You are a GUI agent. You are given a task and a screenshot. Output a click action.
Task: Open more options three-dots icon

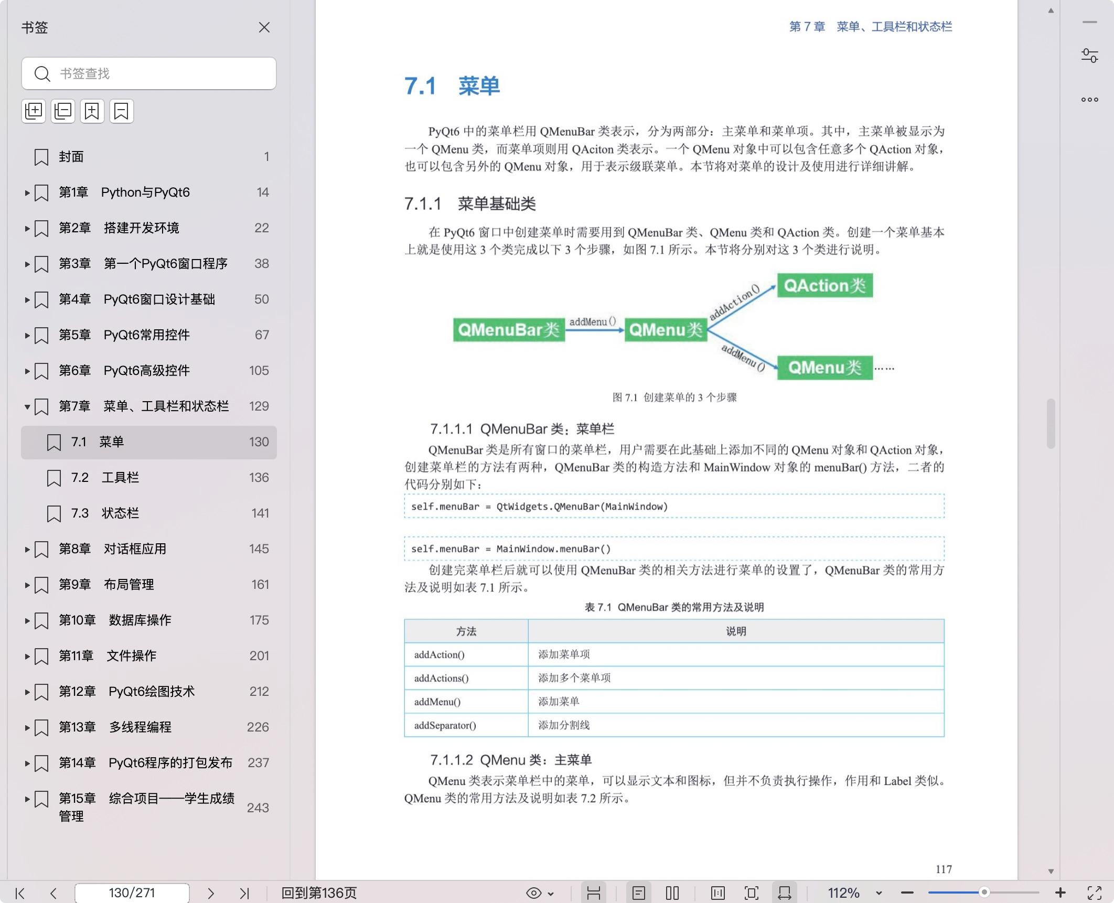(x=1090, y=100)
